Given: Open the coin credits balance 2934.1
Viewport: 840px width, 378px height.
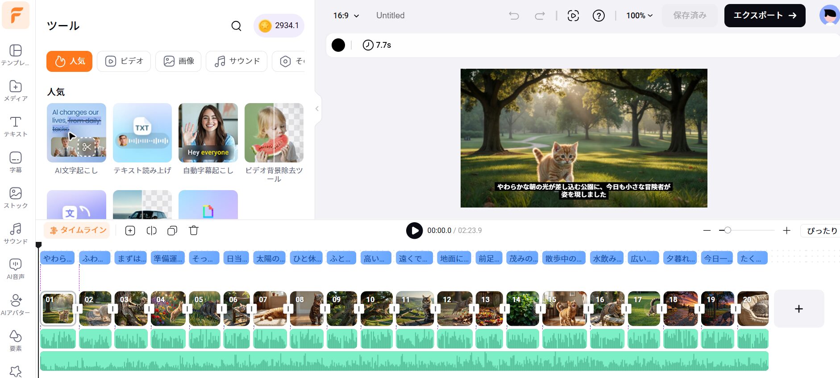Looking at the screenshot, I should coord(279,25).
